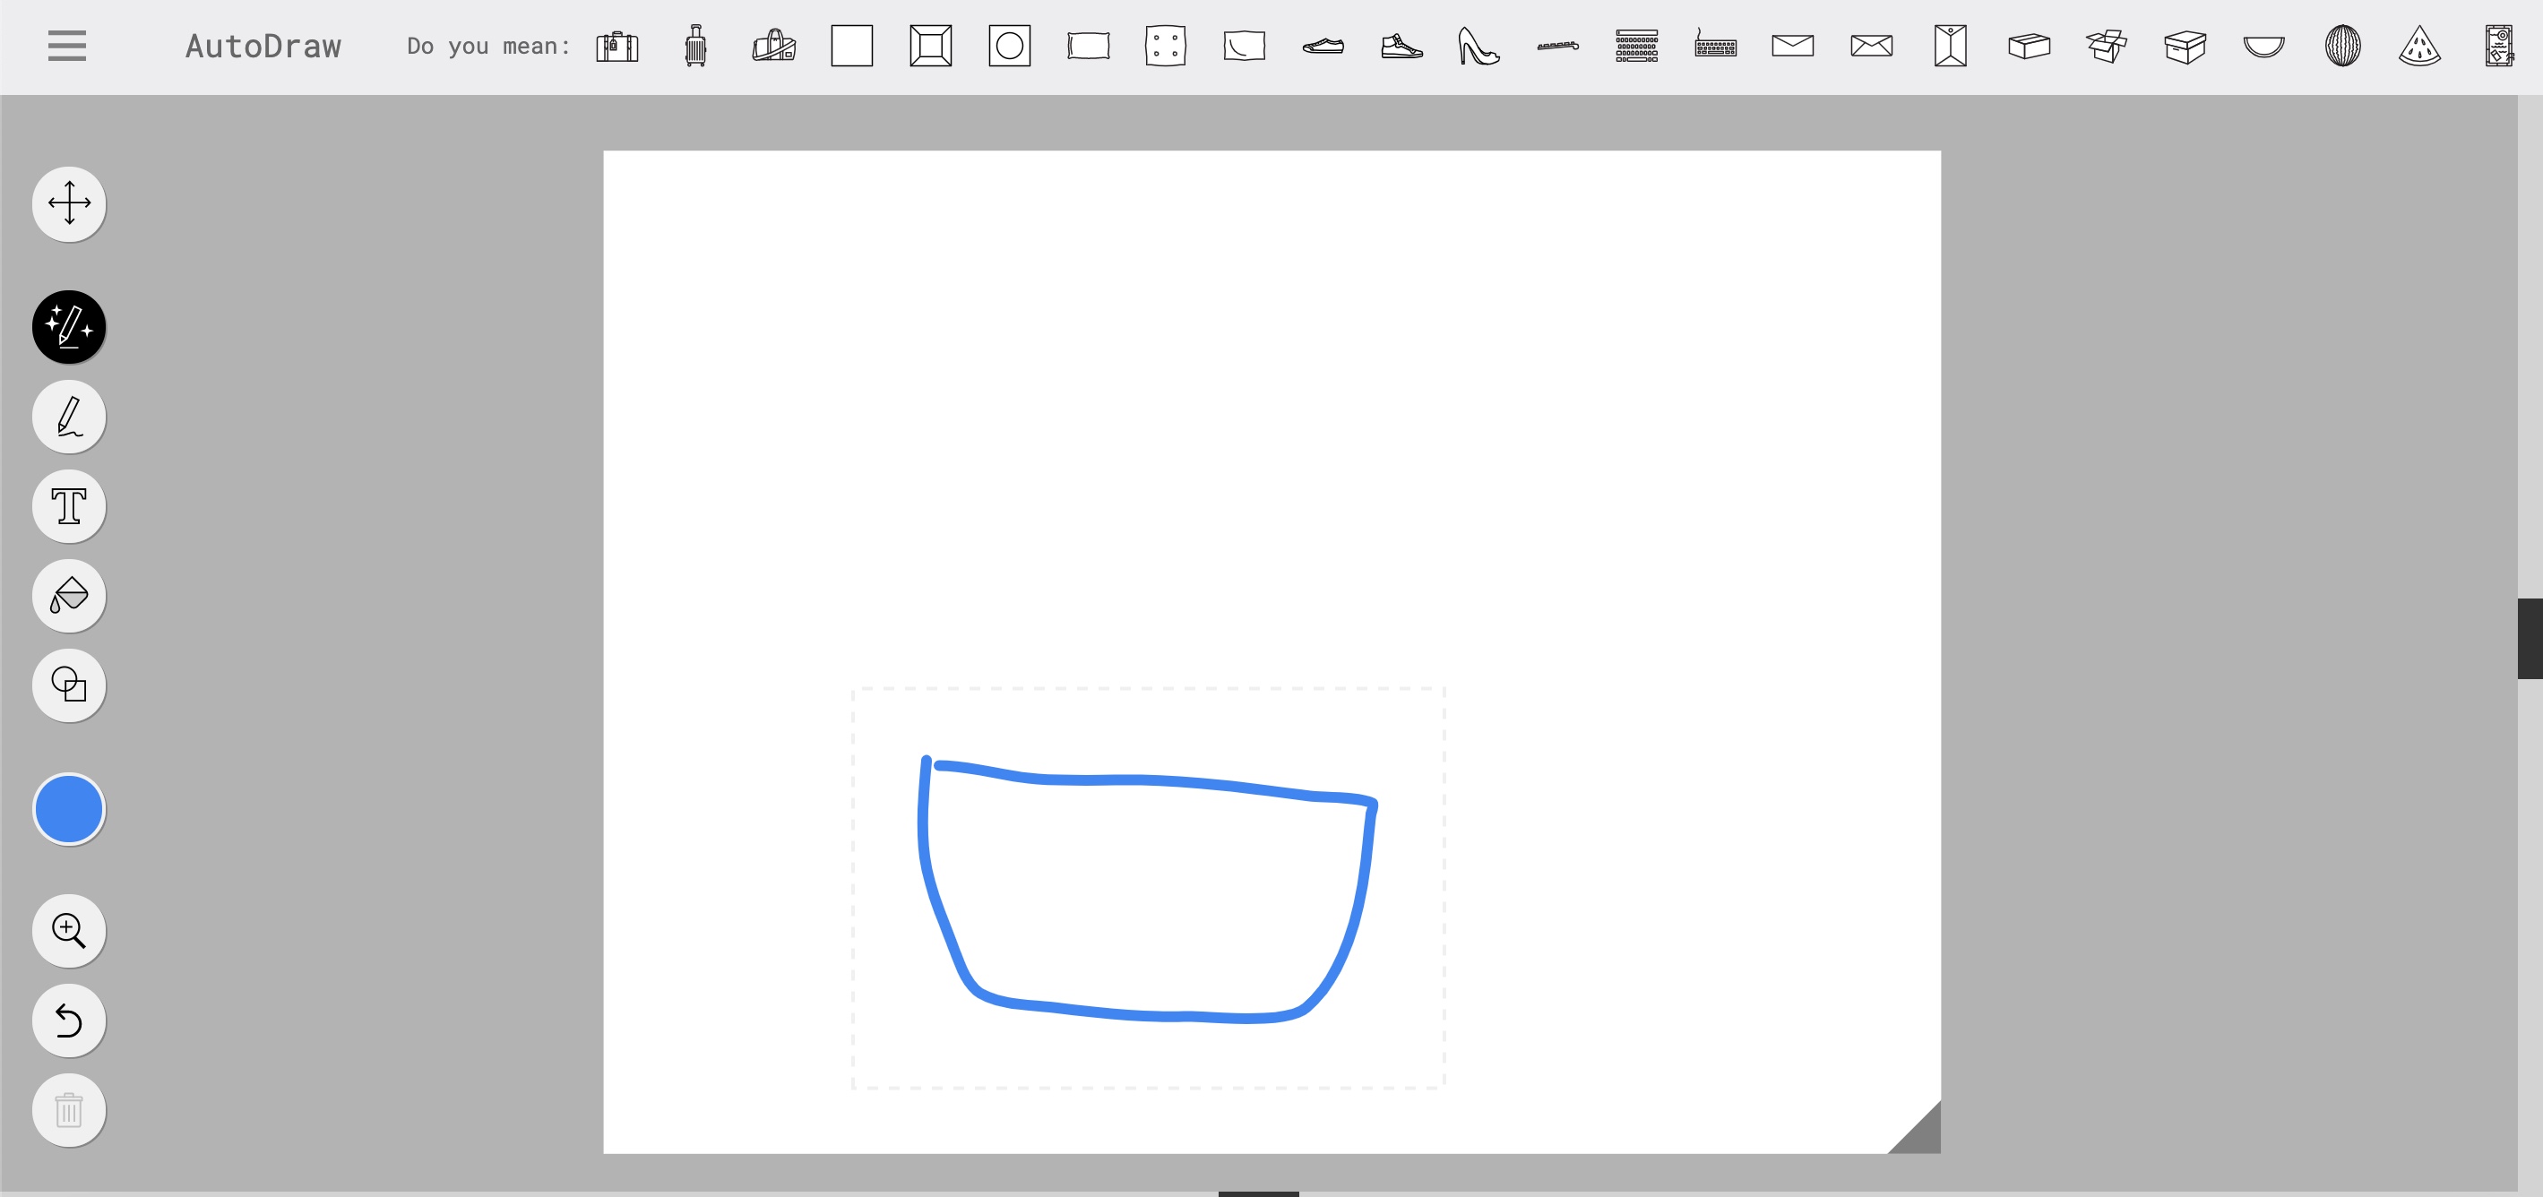Choose the open cardboard box suggestion
Viewport: 2543px width, 1197px height.
tap(2106, 47)
